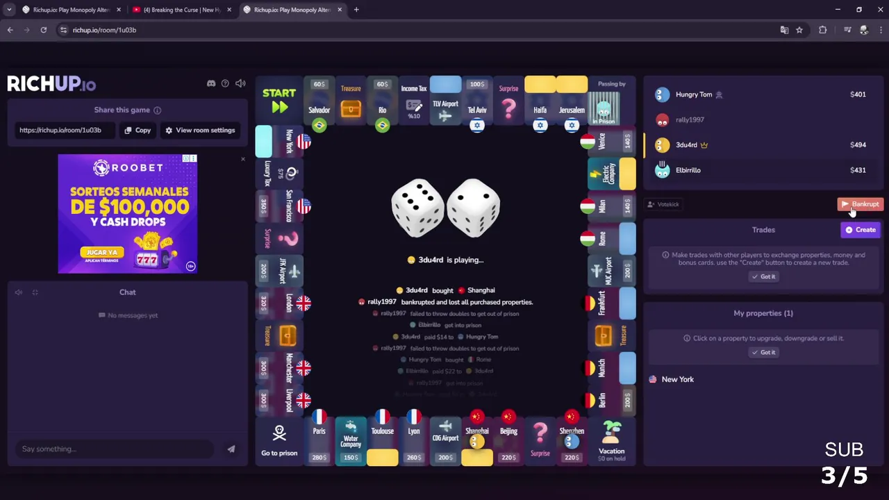Click the Luxury Tax tile
Image resolution: width=889 pixels, height=500 pixels.
pos(279,174)
